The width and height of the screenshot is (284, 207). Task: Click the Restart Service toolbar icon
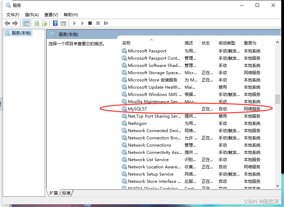(x=105, y=23)
